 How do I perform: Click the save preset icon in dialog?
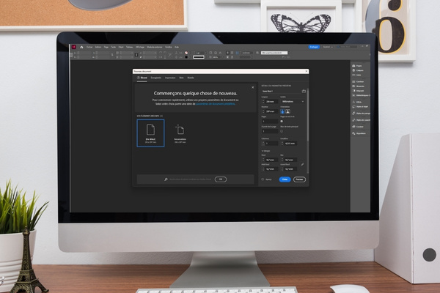tap(304, 91)
